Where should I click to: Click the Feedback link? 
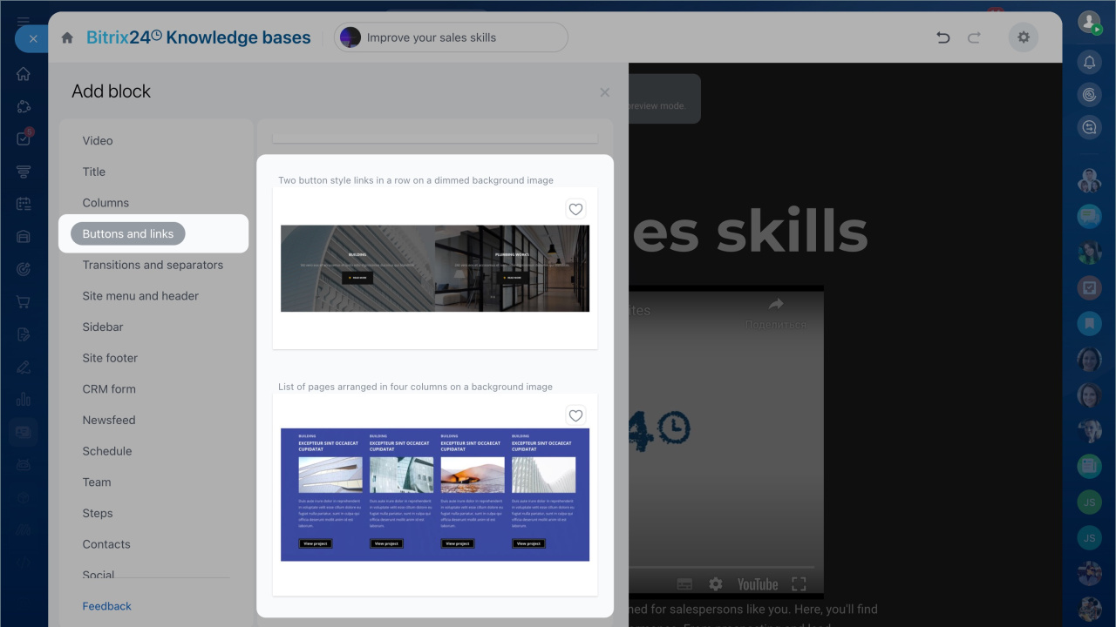(106, 606)
